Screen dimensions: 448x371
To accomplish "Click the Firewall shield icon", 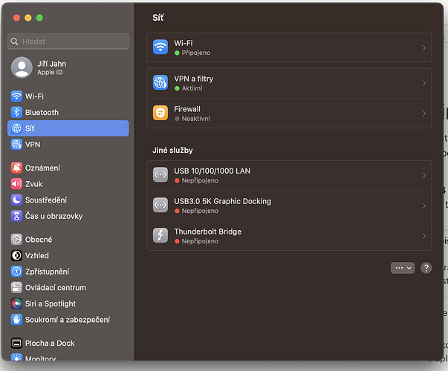I will click(x=160, y=114).
